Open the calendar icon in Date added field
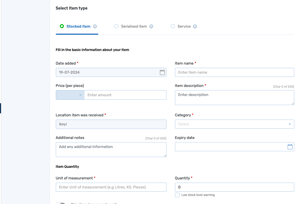 tap(162, 72)
